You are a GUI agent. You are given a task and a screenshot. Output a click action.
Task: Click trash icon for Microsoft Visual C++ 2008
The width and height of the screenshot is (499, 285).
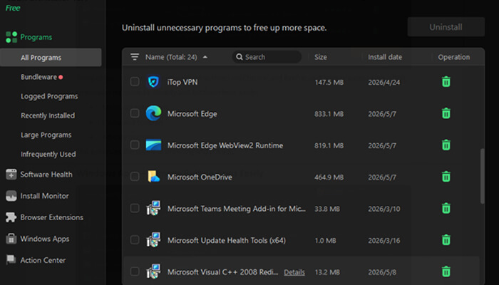point(446,271)
